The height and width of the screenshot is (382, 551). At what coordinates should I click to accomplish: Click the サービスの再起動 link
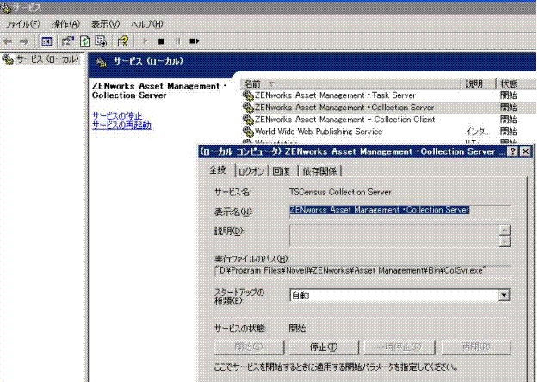[121, 125]
